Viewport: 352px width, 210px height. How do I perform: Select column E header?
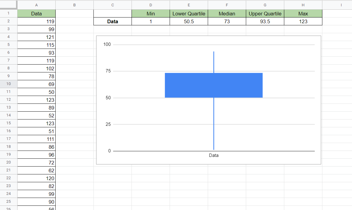tap(189, 5)
